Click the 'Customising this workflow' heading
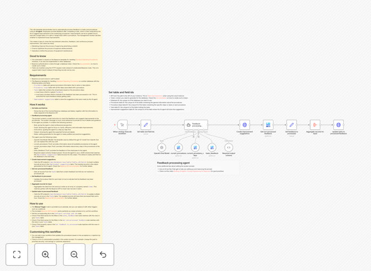The width and height of the screenshot is (371, 271). click(x=45, y=232)
